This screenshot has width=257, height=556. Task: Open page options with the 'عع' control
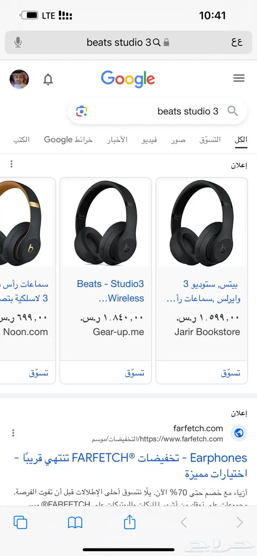[x=237, y=42]
